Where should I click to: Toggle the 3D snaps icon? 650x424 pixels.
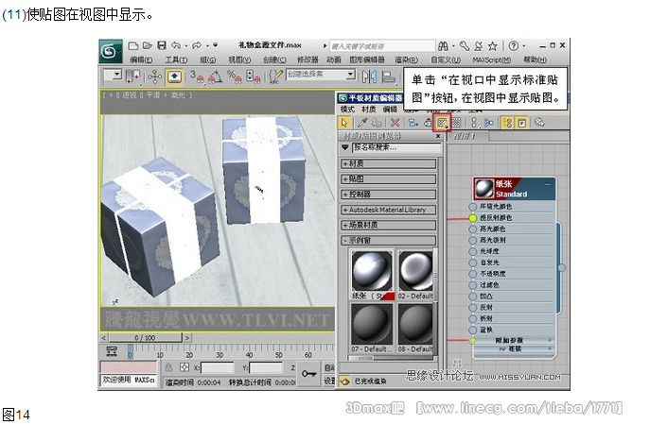[x=198, y=76]
